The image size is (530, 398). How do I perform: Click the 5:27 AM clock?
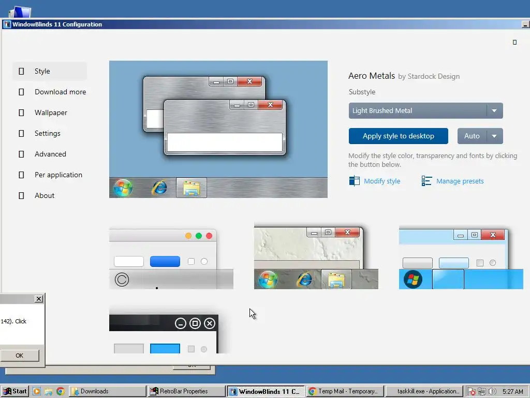coord(512,392)
